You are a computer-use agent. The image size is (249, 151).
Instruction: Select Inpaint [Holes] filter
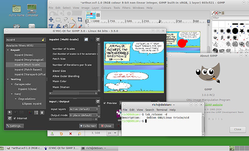(24, 55)
